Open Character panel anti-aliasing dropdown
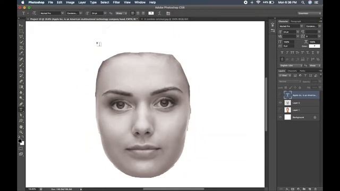Viewport: 340px width, 191px height. [314, 65]
